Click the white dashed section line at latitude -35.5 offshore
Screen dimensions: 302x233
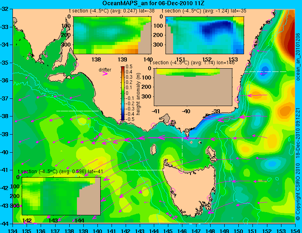click(x=265, y=72)
